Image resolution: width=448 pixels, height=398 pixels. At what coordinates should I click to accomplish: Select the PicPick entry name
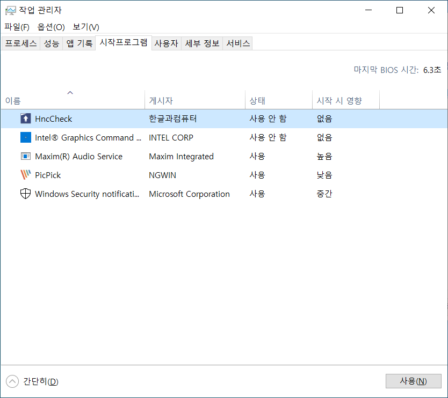tap(48, 175)
